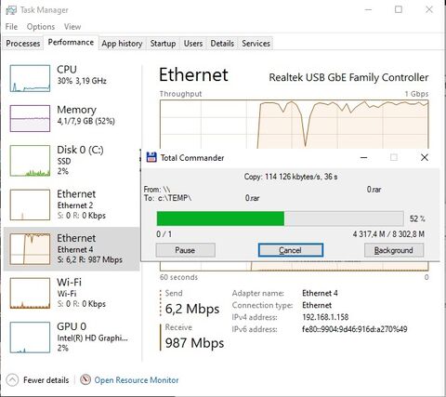Click the Resource Monitor gauge icon
Screen dimensions: 446x397
(x=85, y=379)
